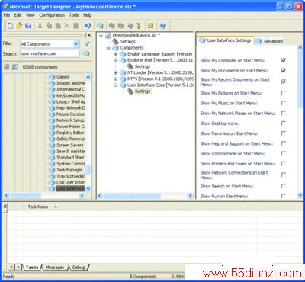The width and height of the screenshot is (305, 282).
Task: Open the File menu
Action: [x=7, y=15]
